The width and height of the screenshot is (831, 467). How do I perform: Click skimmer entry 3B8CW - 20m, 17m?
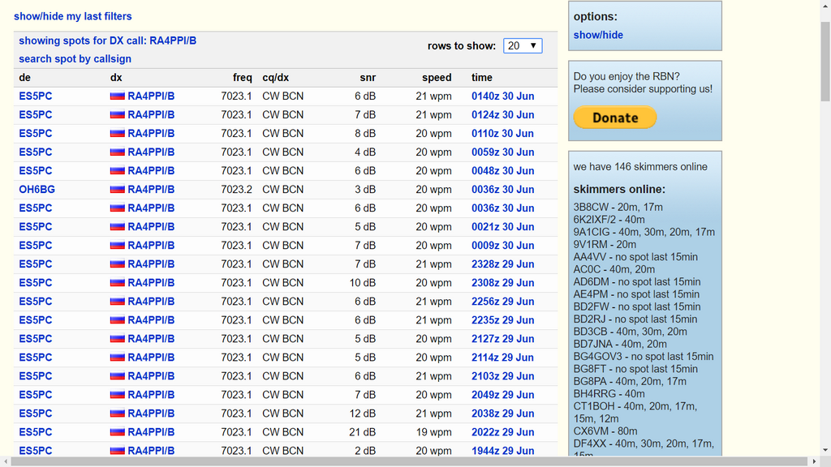point(618,207)
